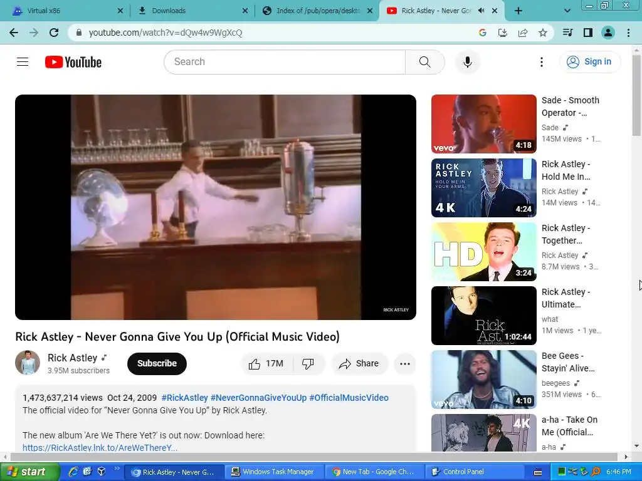
Task: Switch to Control Panel taskbar button
Action: pos(474,472)
